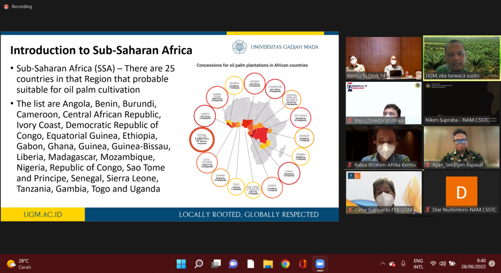Click the microphone in-use tray icon
The width and height of the screenshot is (501, 273).
(403, 263)
